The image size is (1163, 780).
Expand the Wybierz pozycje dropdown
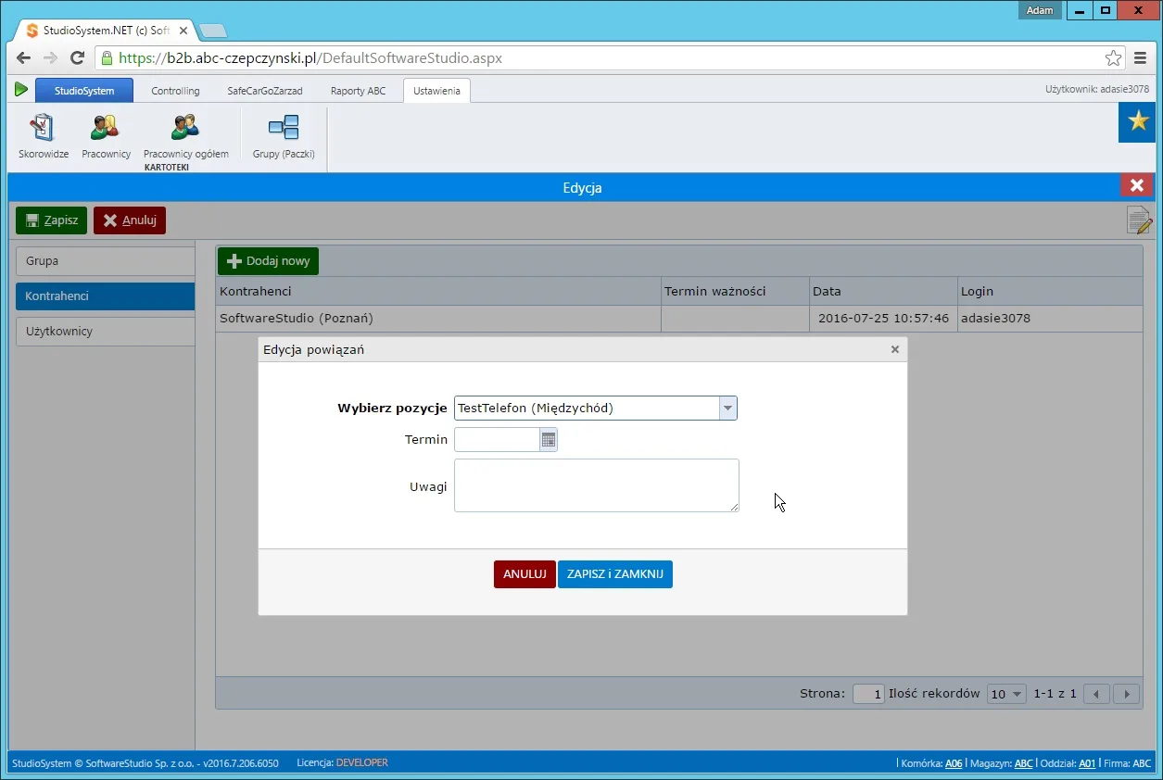[x=728, y=409]
